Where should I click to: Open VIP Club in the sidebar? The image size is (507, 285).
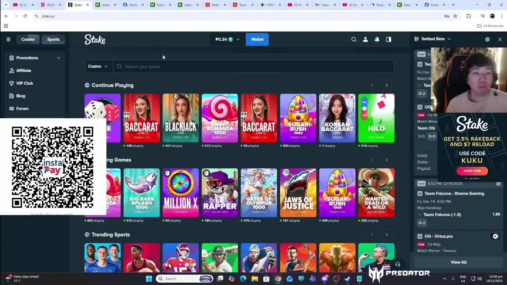[25, 83]
